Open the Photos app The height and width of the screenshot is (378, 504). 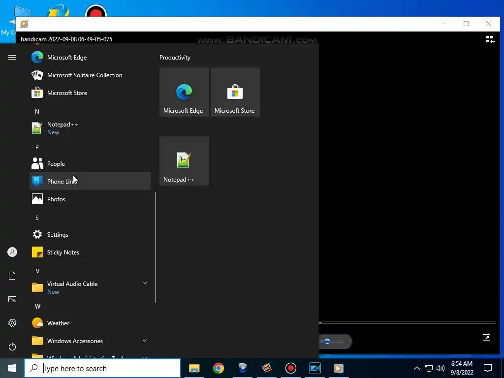(90, 199)
